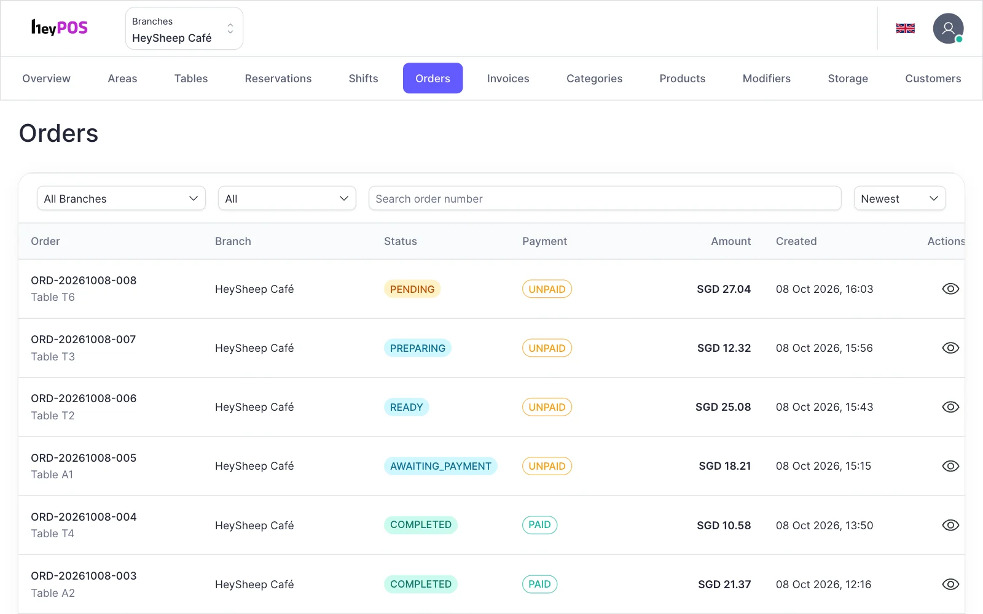Click order number ORD-20261008-008
Screen dimensions: 983x614
click(x=84, y=281)
